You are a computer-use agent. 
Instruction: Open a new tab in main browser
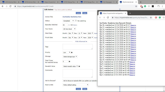coord(141,2)
